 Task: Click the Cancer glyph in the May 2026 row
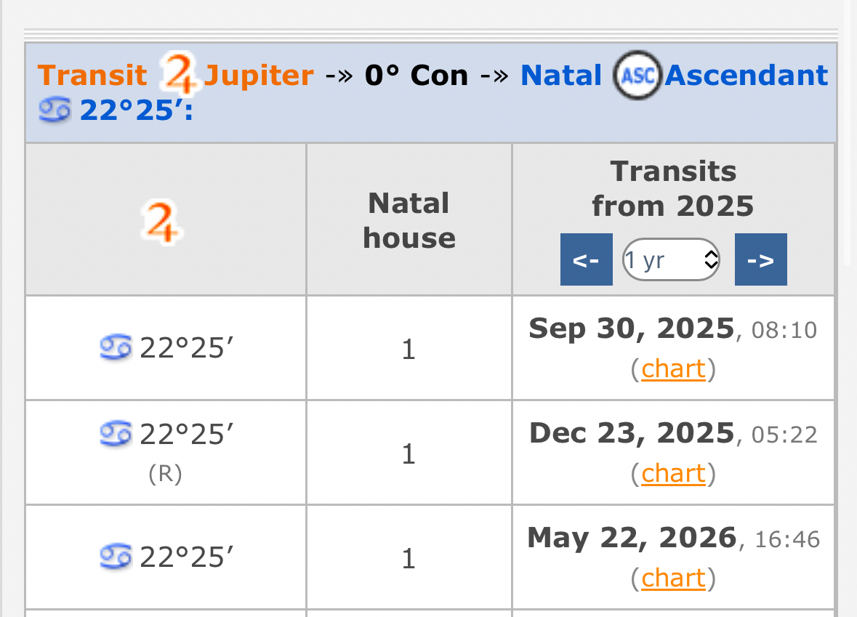pos(116,557)
